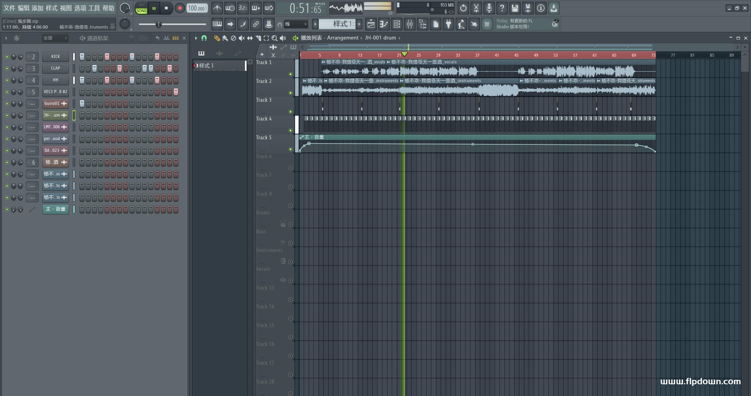Switch the PAT/SONG mode toggle

(141, 8)
